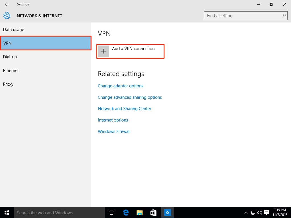
Task: Go to the Proxy settings section
Action: point(8,84)
